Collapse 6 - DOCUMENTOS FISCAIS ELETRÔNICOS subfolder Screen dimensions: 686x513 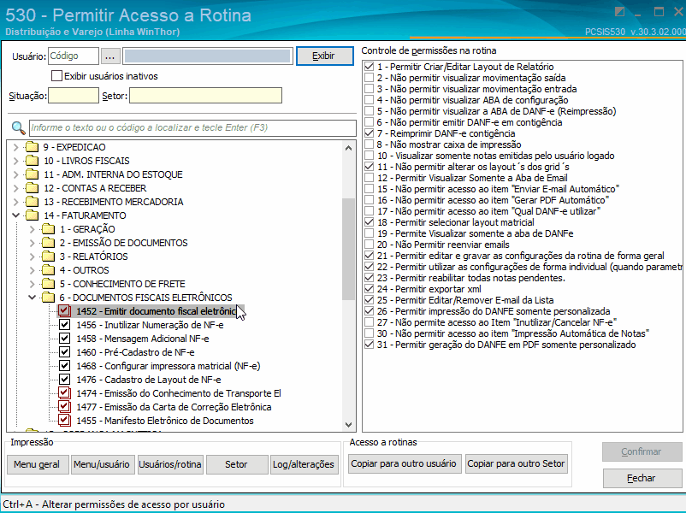pyautogui.click(x=32, y=298)
